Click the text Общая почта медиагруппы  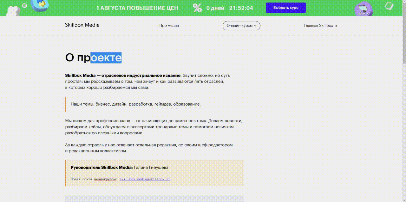point(94,179)
